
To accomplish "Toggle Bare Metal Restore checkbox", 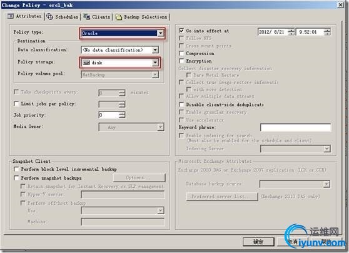I will [189, 75].
